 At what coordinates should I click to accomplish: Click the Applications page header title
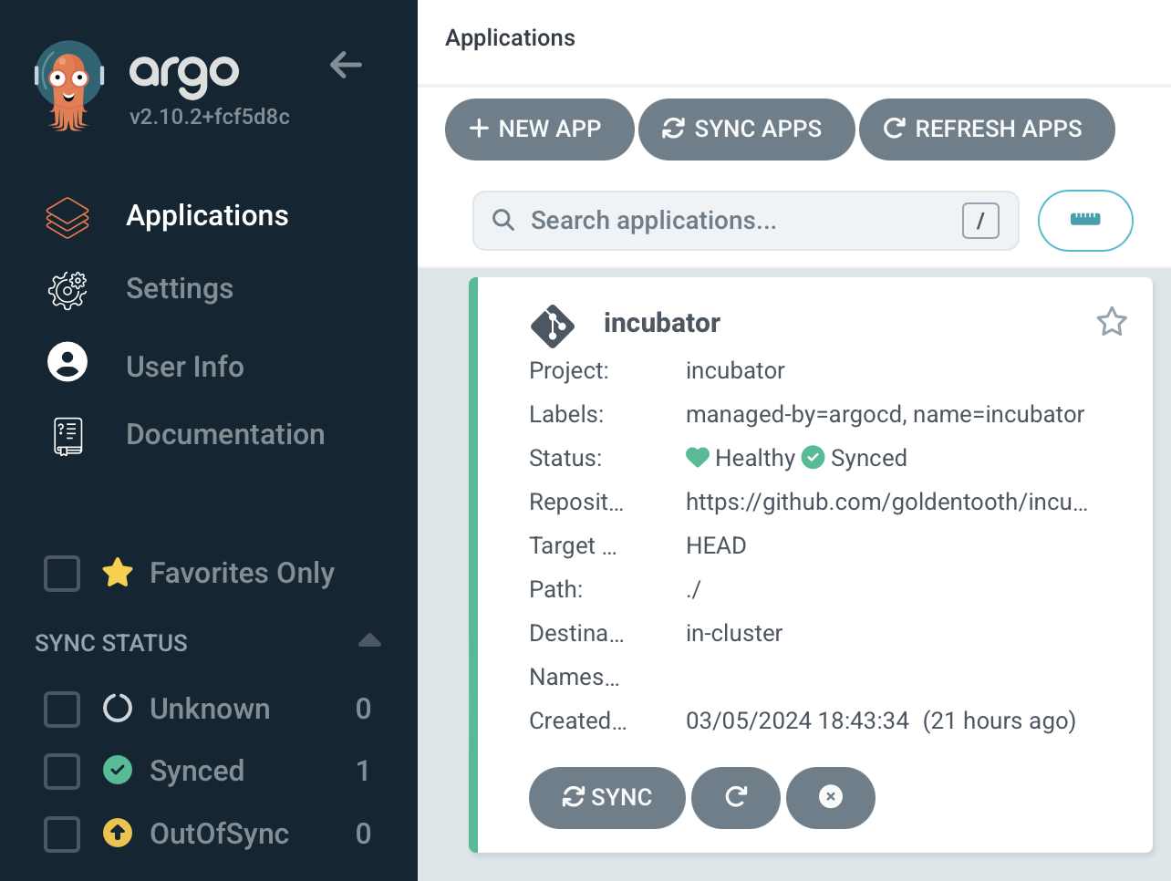[x=510, y=37]
